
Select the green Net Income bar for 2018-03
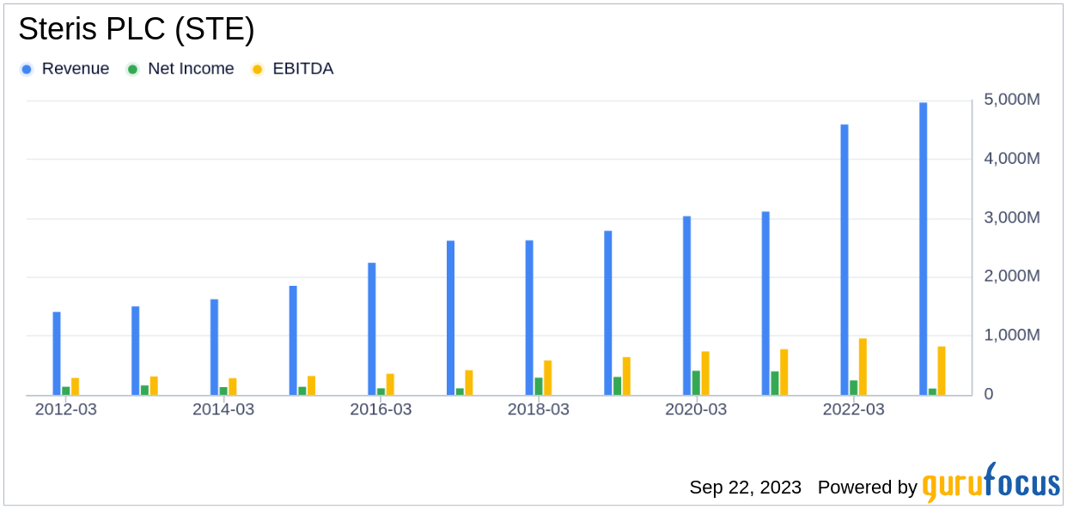pos(539,386)
